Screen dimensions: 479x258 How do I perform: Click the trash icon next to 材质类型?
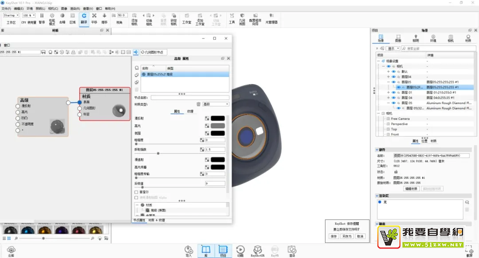tap(199, 104)
